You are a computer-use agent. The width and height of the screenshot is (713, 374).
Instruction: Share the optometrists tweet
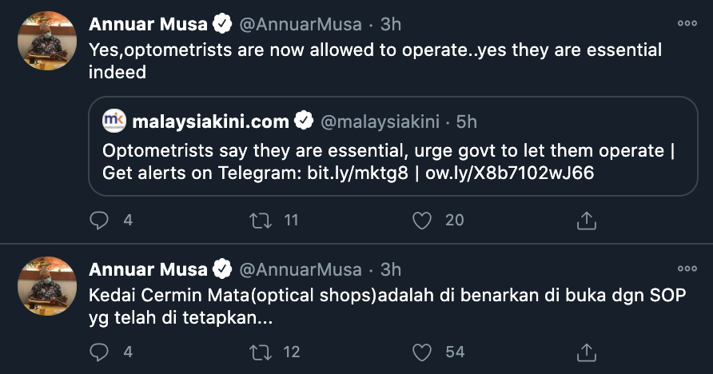tap(586, 220)
